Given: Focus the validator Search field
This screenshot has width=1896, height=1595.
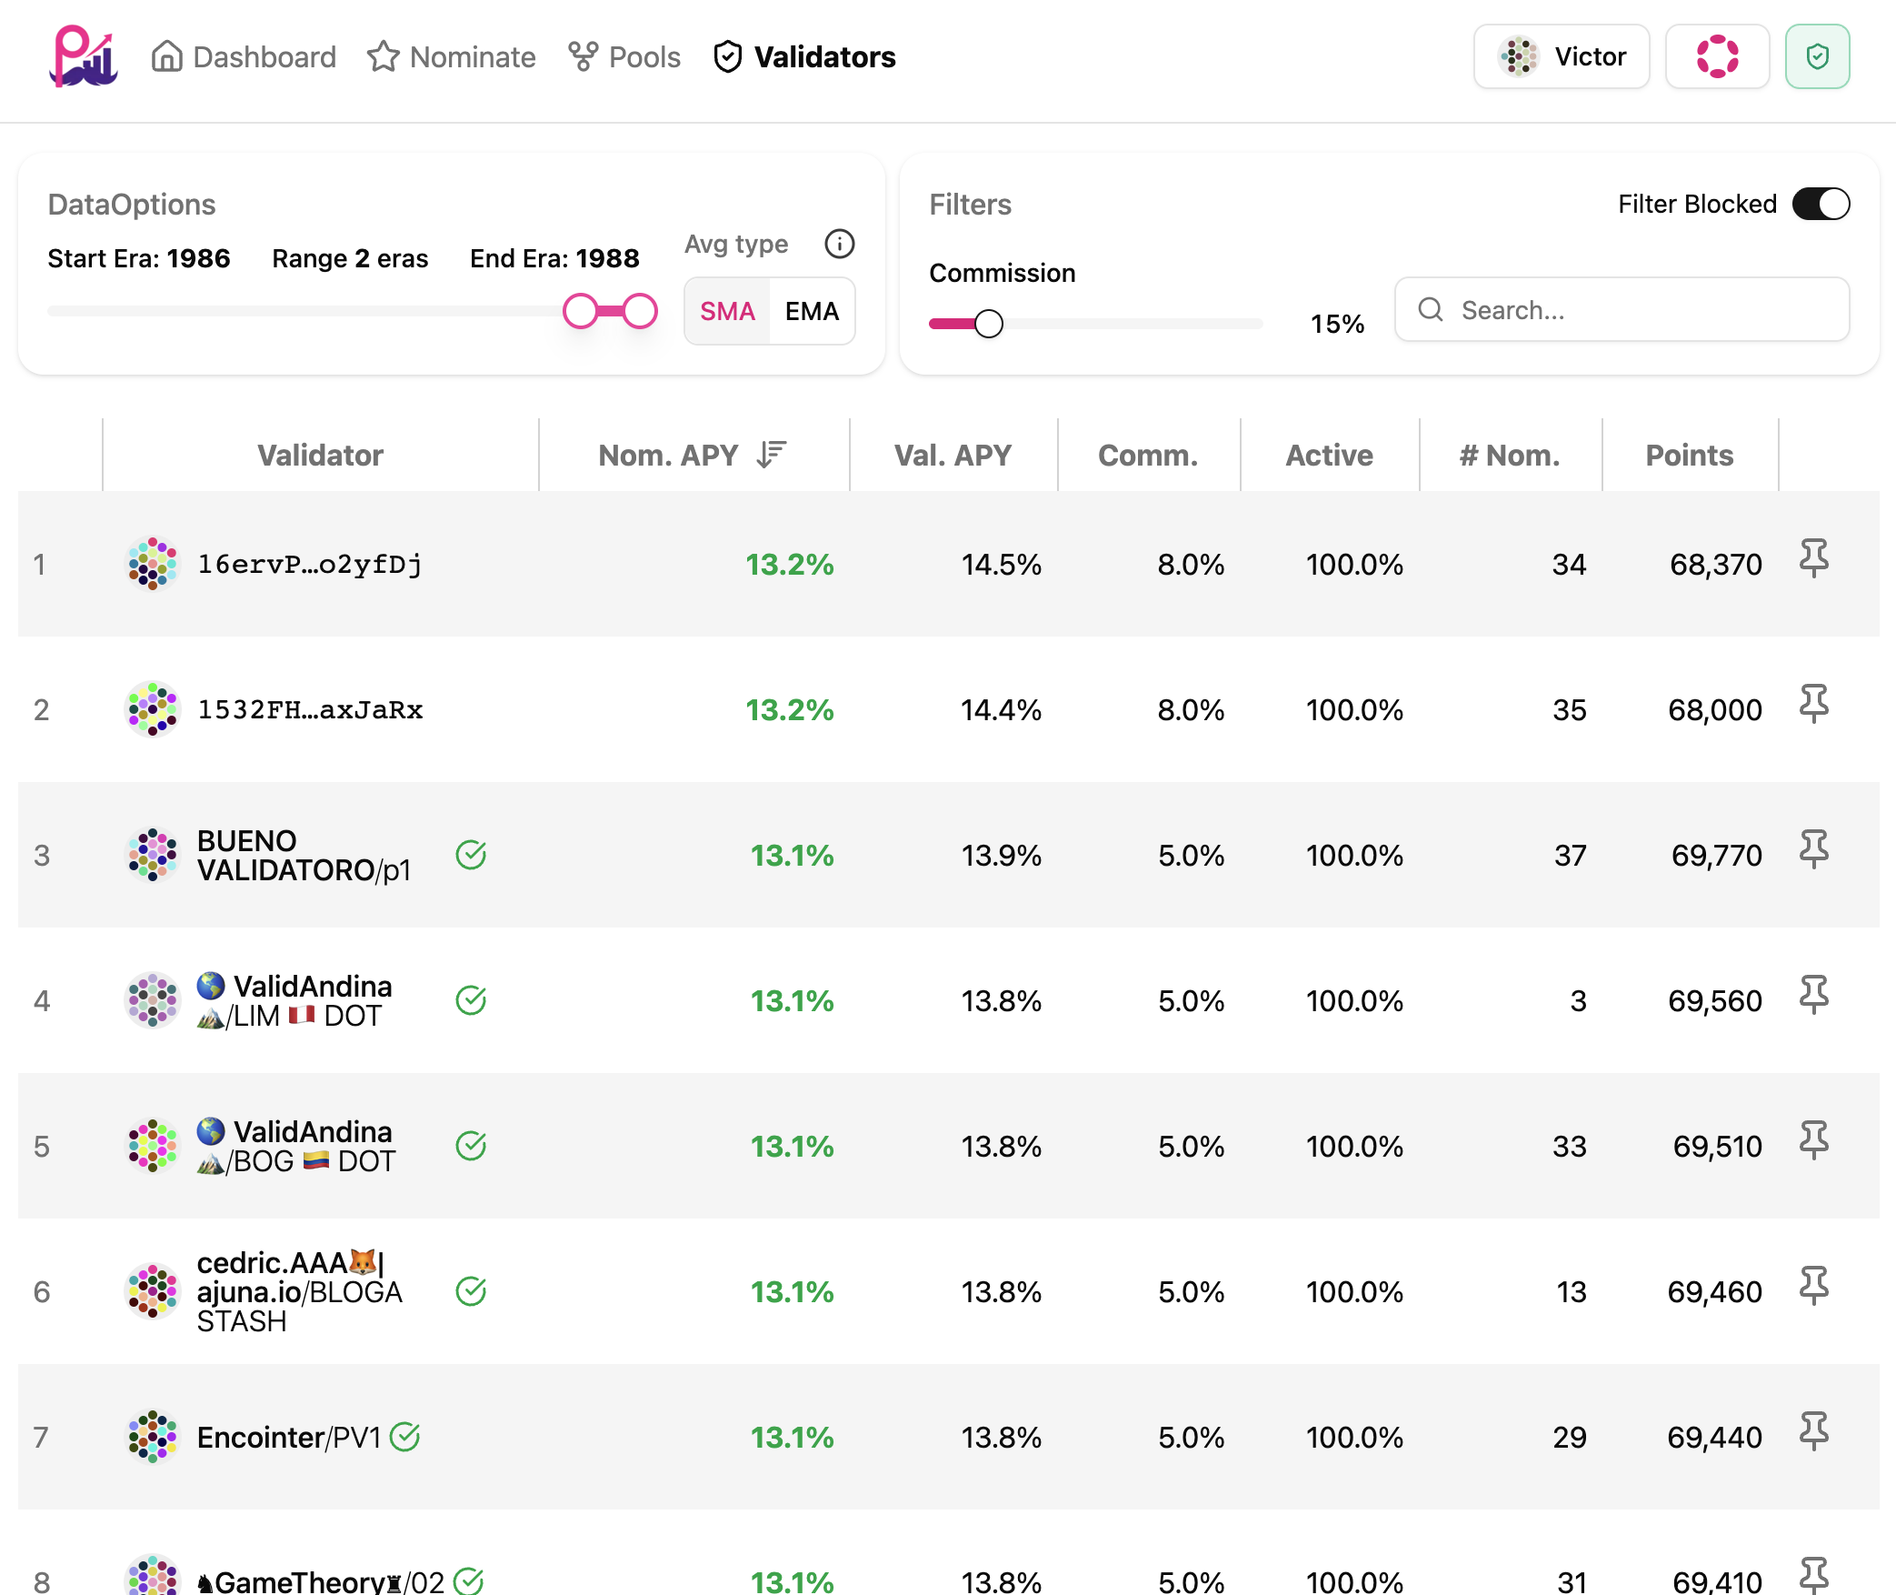Looking at the screenshot, I should pyautogui.click(x=1622, y=310).
